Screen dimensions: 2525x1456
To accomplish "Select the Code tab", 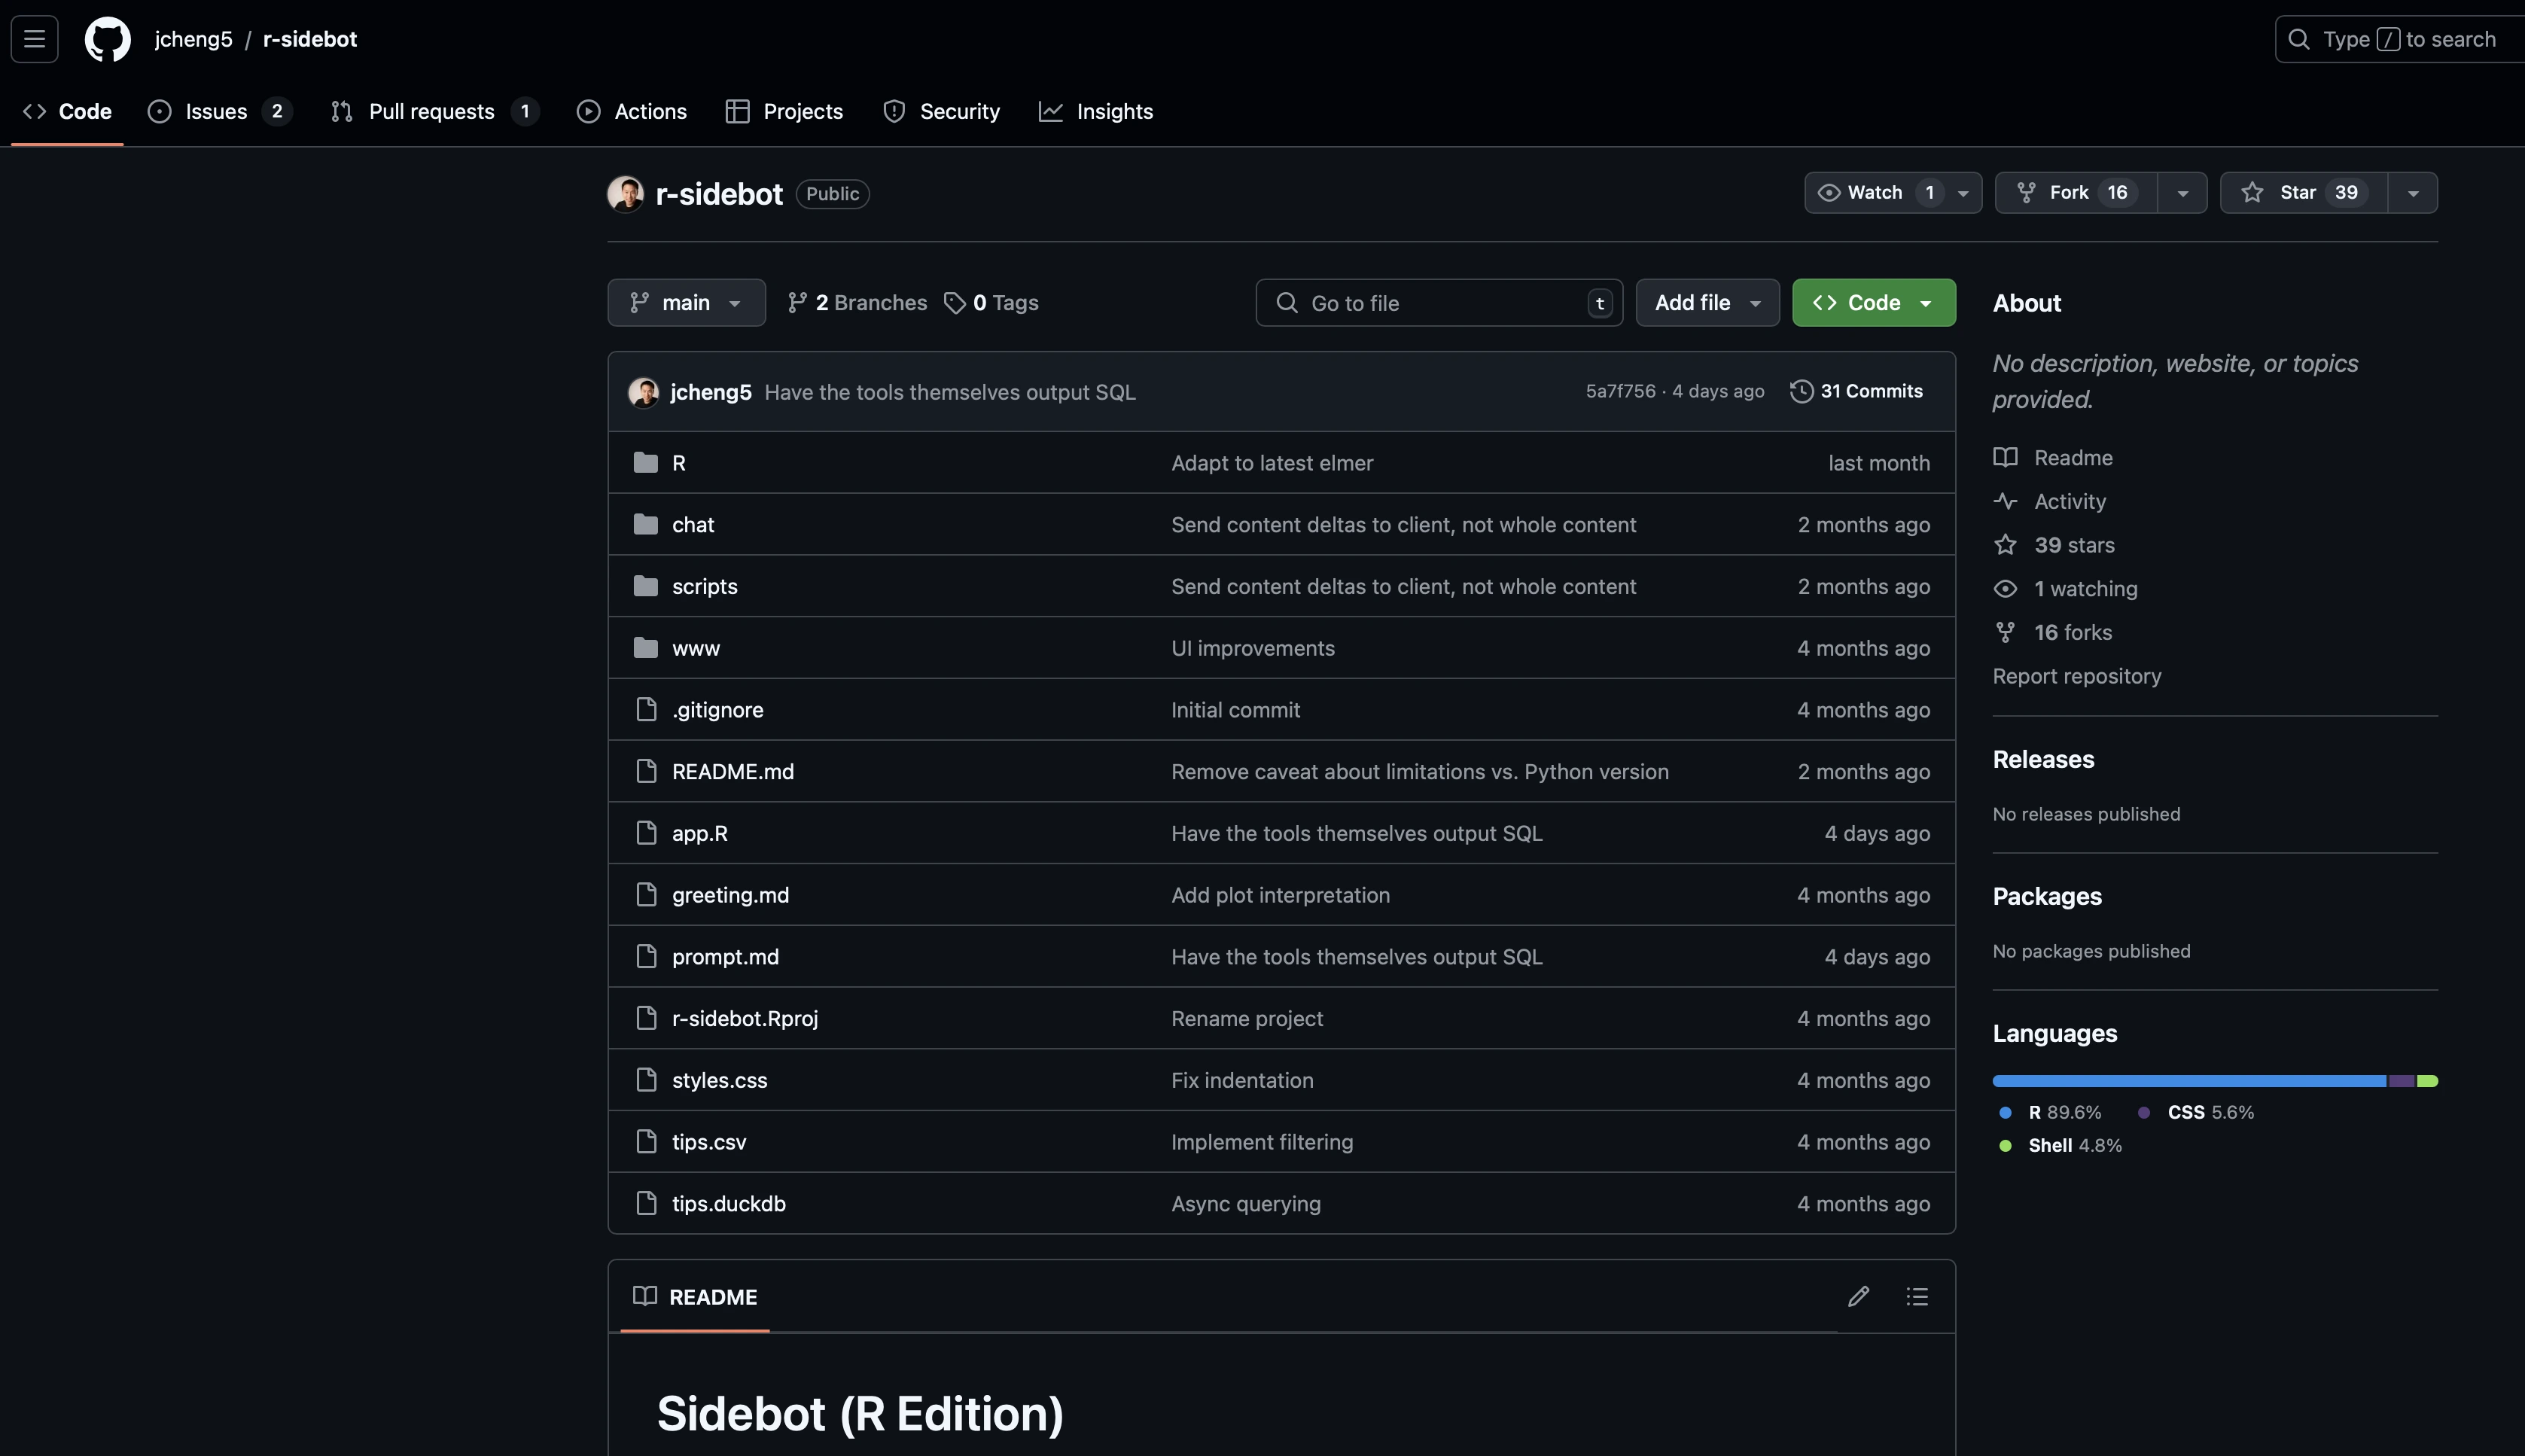I will (67, 111).
